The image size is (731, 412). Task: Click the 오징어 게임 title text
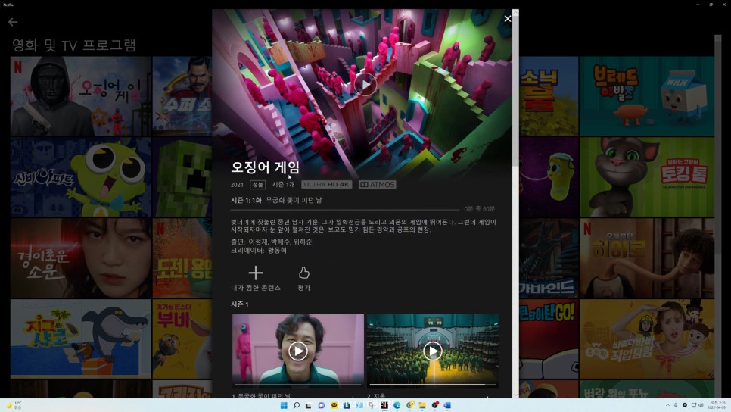click(x=266, y=167)
